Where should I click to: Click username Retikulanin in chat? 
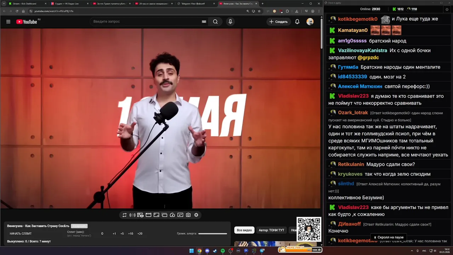coord(351,164)
